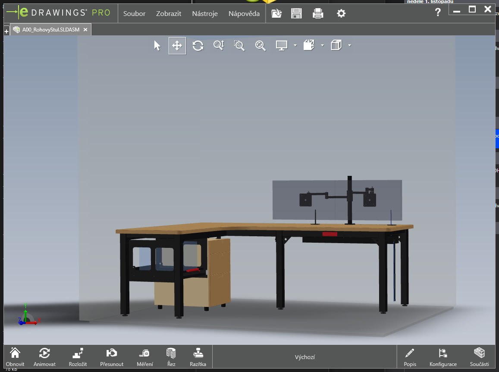This screenshot has width=499, height=372.
Task: Switch to the A00_RohovyStul.SLDASM tab
Action: click(50, 30)
